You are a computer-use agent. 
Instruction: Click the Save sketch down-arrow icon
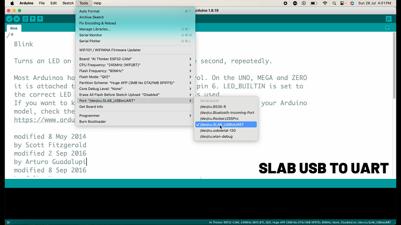pos(40,19)
